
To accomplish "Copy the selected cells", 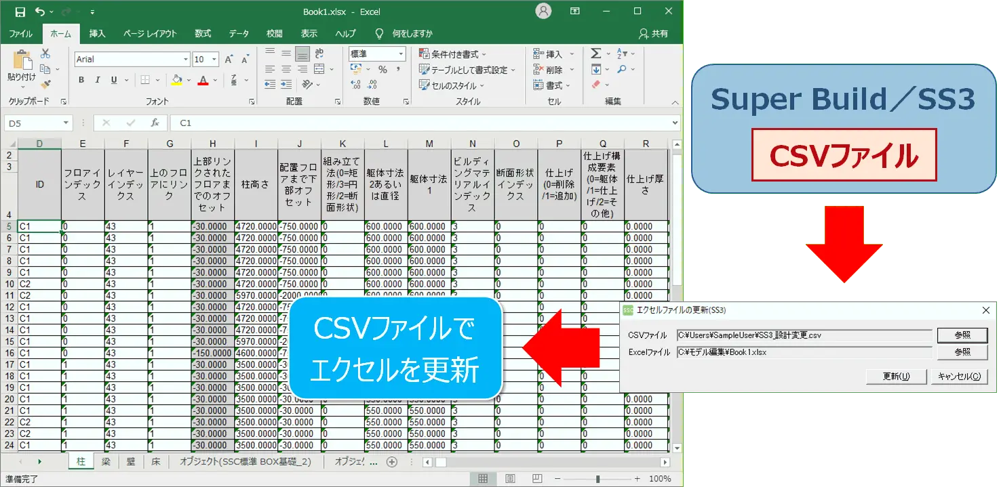I will pyautogui.click(x=45, y=69).
